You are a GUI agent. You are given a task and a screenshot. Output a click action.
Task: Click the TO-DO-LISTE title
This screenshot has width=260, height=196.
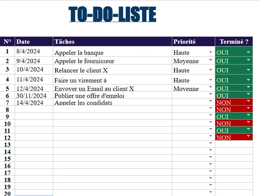(x=113, y=14)
